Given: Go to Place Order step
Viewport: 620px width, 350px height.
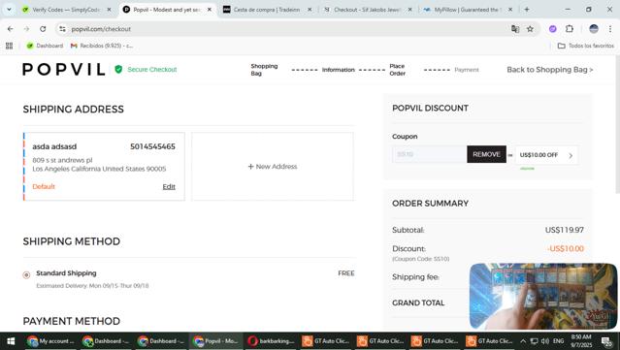Looking at the screenshot, I should (x=397, y=70).
